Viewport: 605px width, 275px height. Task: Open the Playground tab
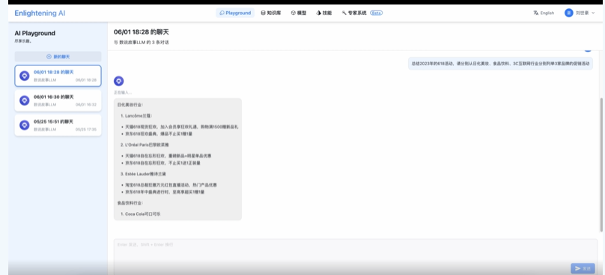(235, 13)
